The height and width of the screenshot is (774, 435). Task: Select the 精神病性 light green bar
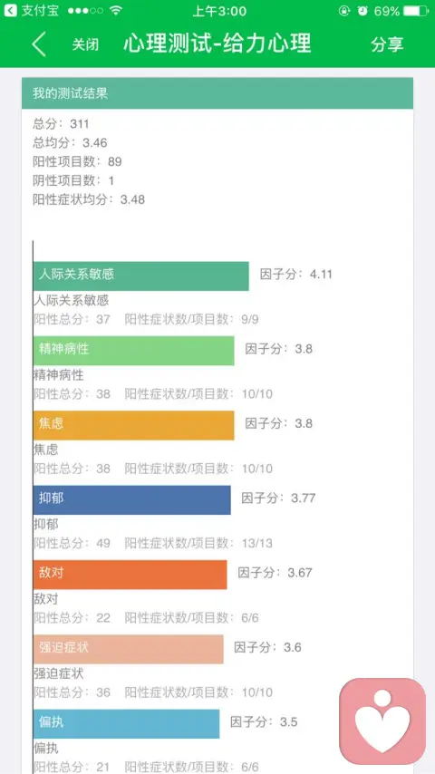134,351
